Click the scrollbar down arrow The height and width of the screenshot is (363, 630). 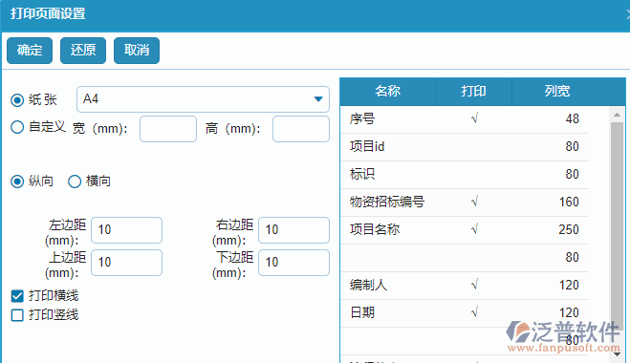pos(618,354)
